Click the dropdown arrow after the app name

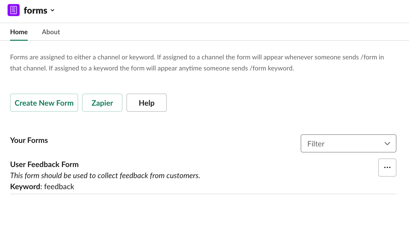[52, 11]
